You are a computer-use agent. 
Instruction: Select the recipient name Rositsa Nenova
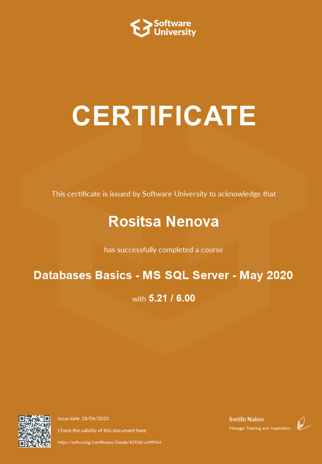coord(163,222)
